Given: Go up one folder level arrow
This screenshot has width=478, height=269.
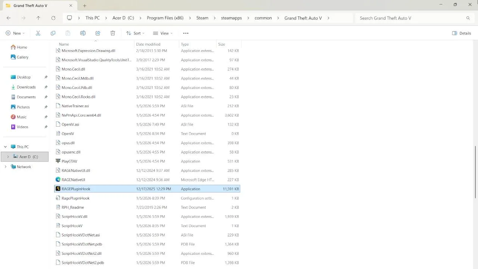Looking at the screenshot, I should coord(38,18).
